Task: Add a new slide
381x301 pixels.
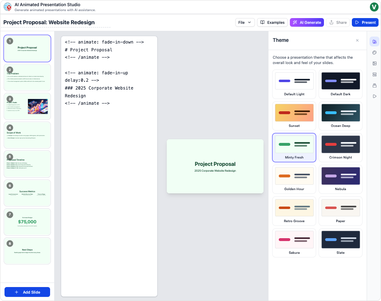Action: tap(27, 292)
